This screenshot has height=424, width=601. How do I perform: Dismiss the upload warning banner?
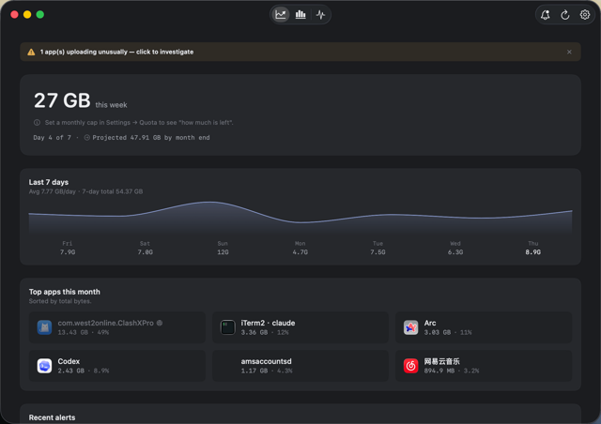click(569, 52)
